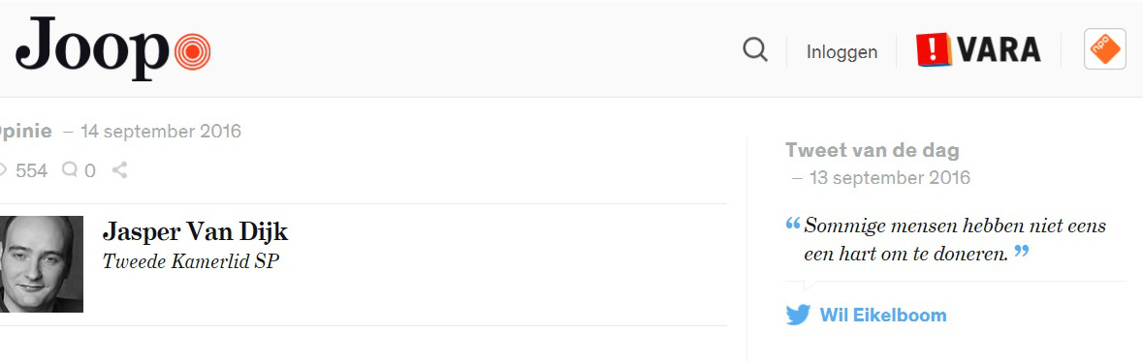Image resolution: width=1143 pixels, height=362 pixels.
Task: Open the Opinie category link
Action: pos(25,132)
